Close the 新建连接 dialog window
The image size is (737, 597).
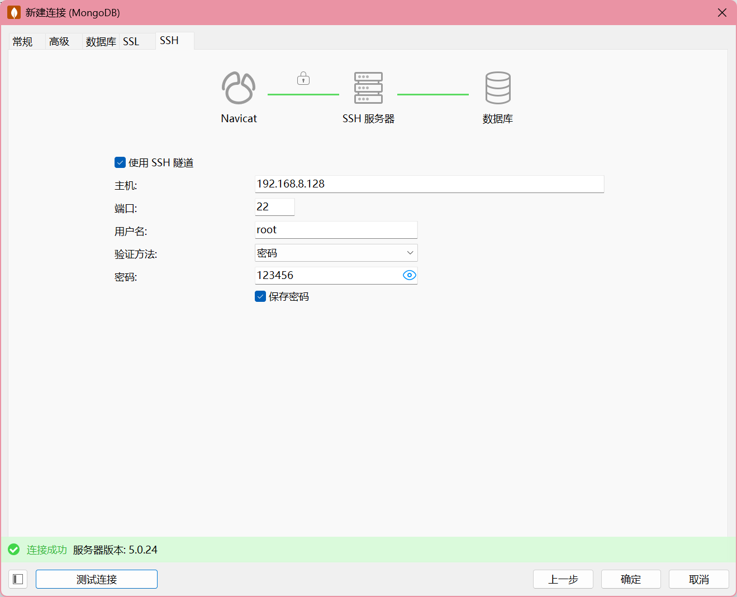[x=722, y=12]
